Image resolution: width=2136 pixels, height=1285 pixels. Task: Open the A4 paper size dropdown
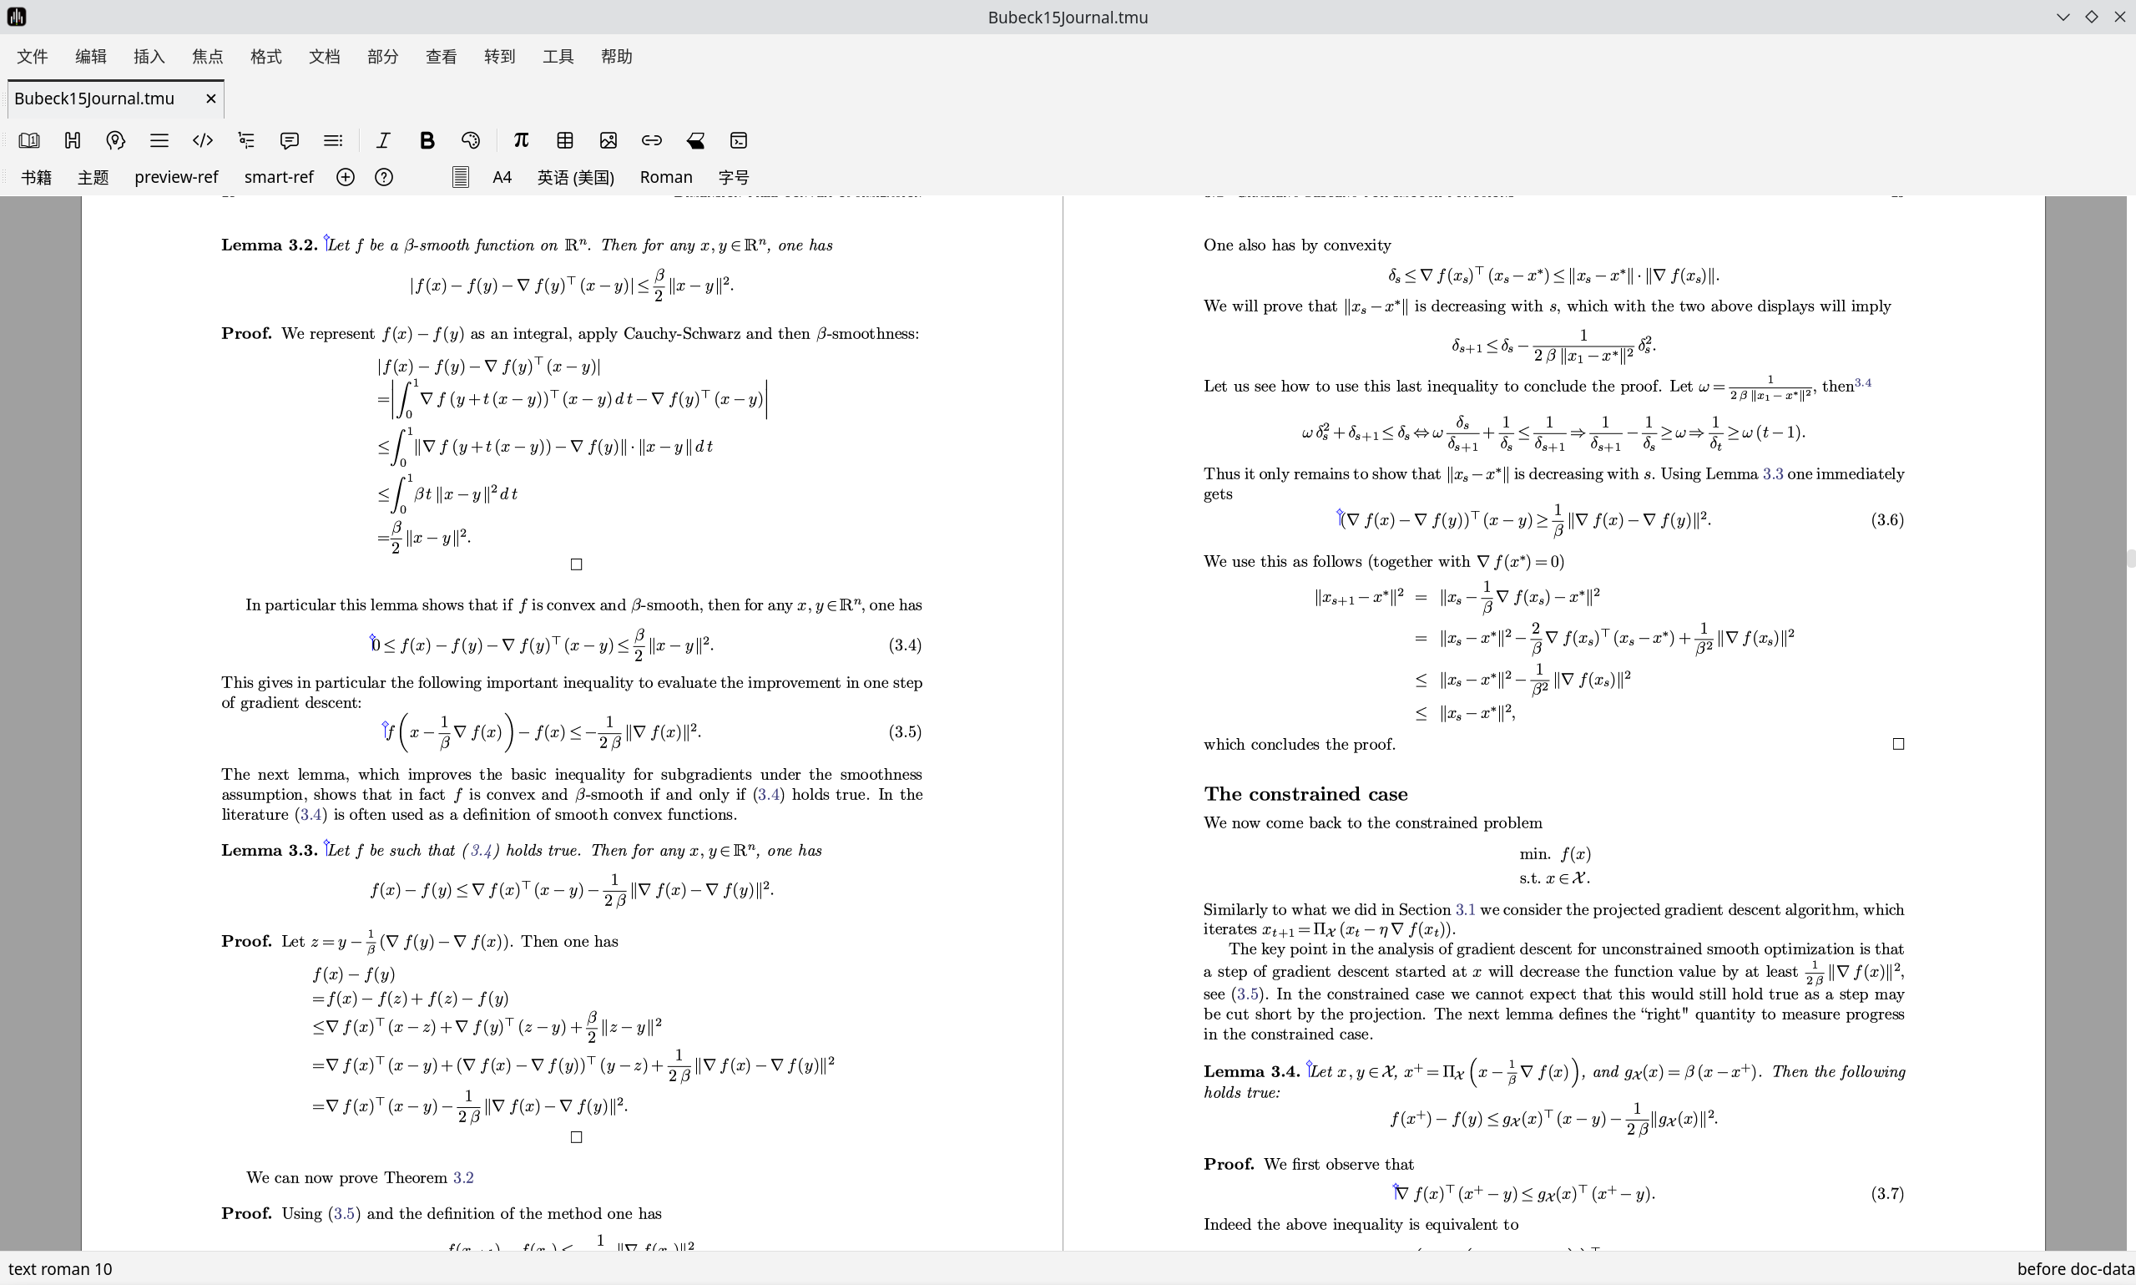pos(502,178)
